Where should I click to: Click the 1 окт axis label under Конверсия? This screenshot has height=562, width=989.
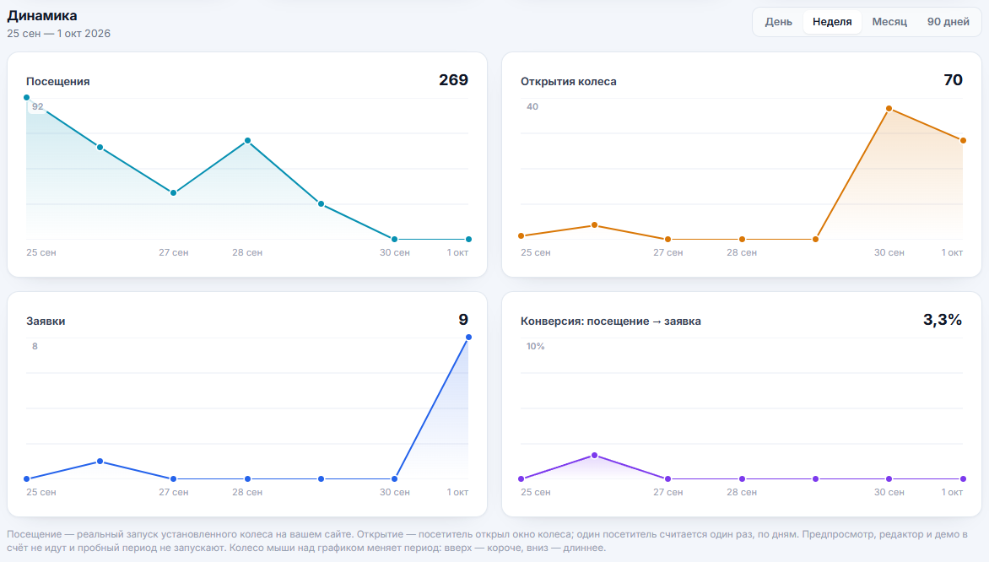(x=952, y=492)
